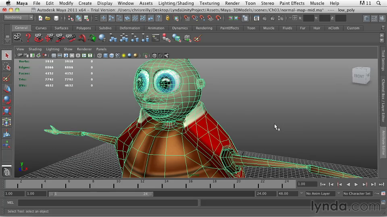Open the panel Renderer menu
The width and height of the screenshot is (387, 217).
click(x=84, y=49)
